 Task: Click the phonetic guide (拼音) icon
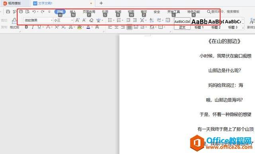(98, 20)
